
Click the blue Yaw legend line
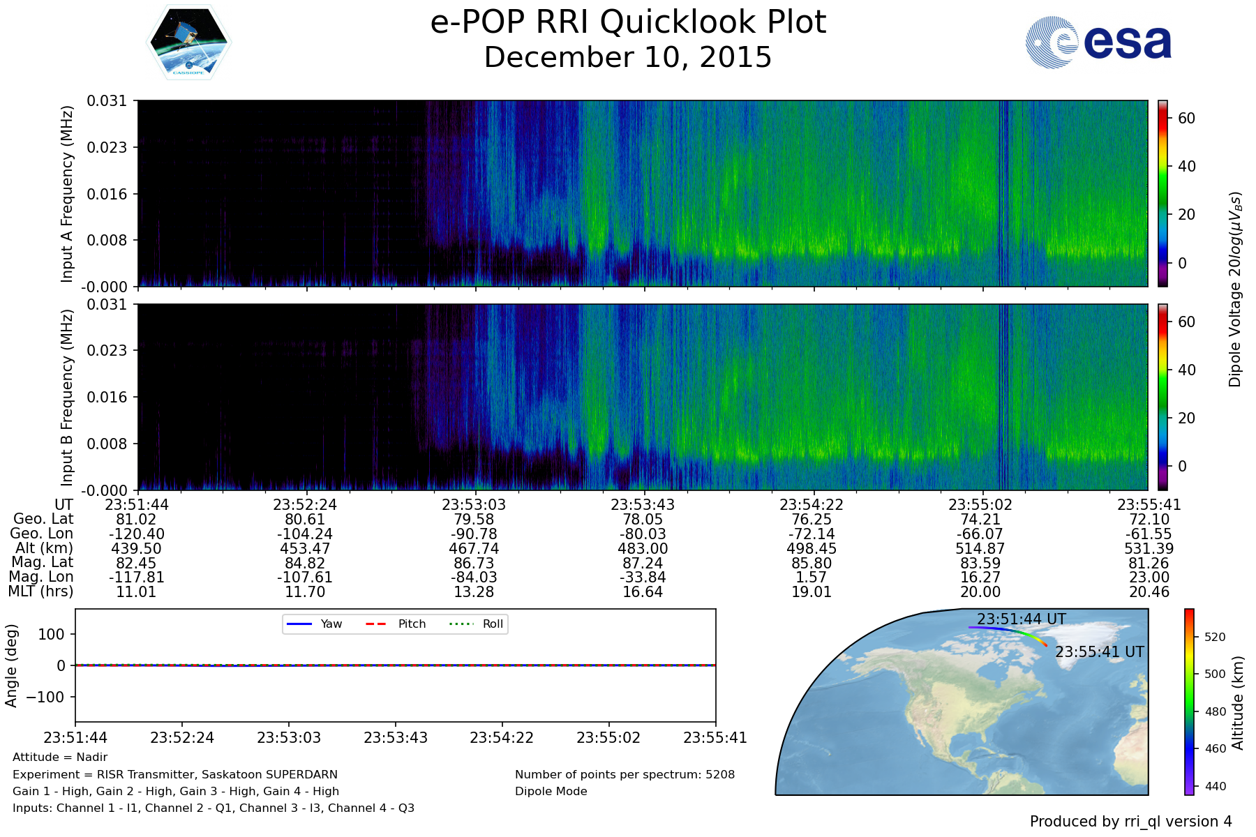pos(299,624)
